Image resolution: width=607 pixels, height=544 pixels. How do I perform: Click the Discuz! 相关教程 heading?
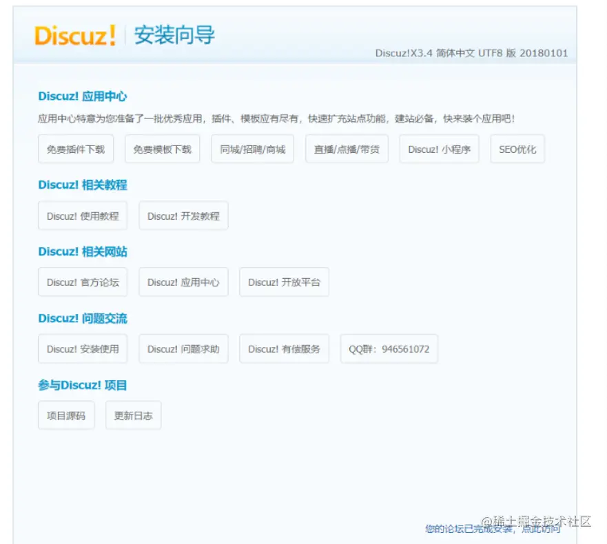pyautogui.click(x=83, y=185)
